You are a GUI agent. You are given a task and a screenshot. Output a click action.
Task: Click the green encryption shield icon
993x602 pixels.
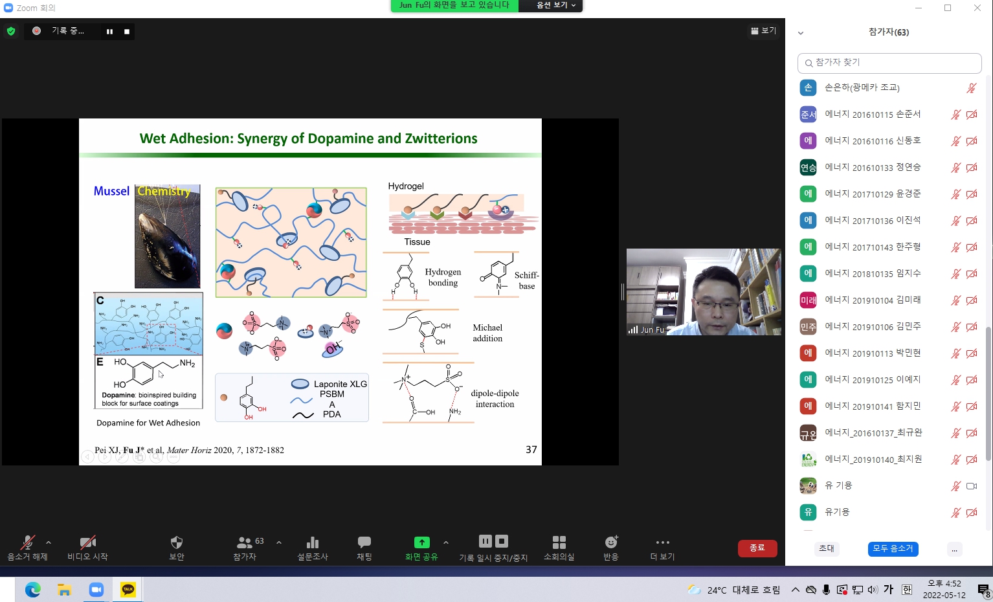point(11,31)
